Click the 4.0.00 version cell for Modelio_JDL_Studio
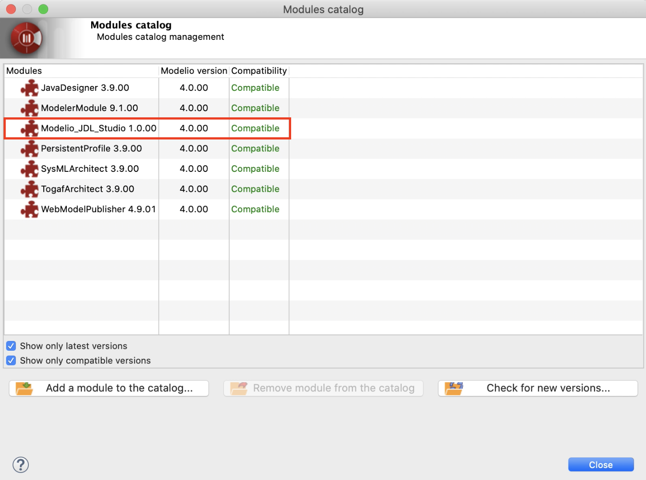Image resolution: width=646 pixels, height=480 pixels. pyautogui.click(x=194, y=128)
